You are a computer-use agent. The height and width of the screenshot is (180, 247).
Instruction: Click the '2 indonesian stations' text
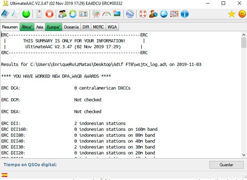pos(100,123)
